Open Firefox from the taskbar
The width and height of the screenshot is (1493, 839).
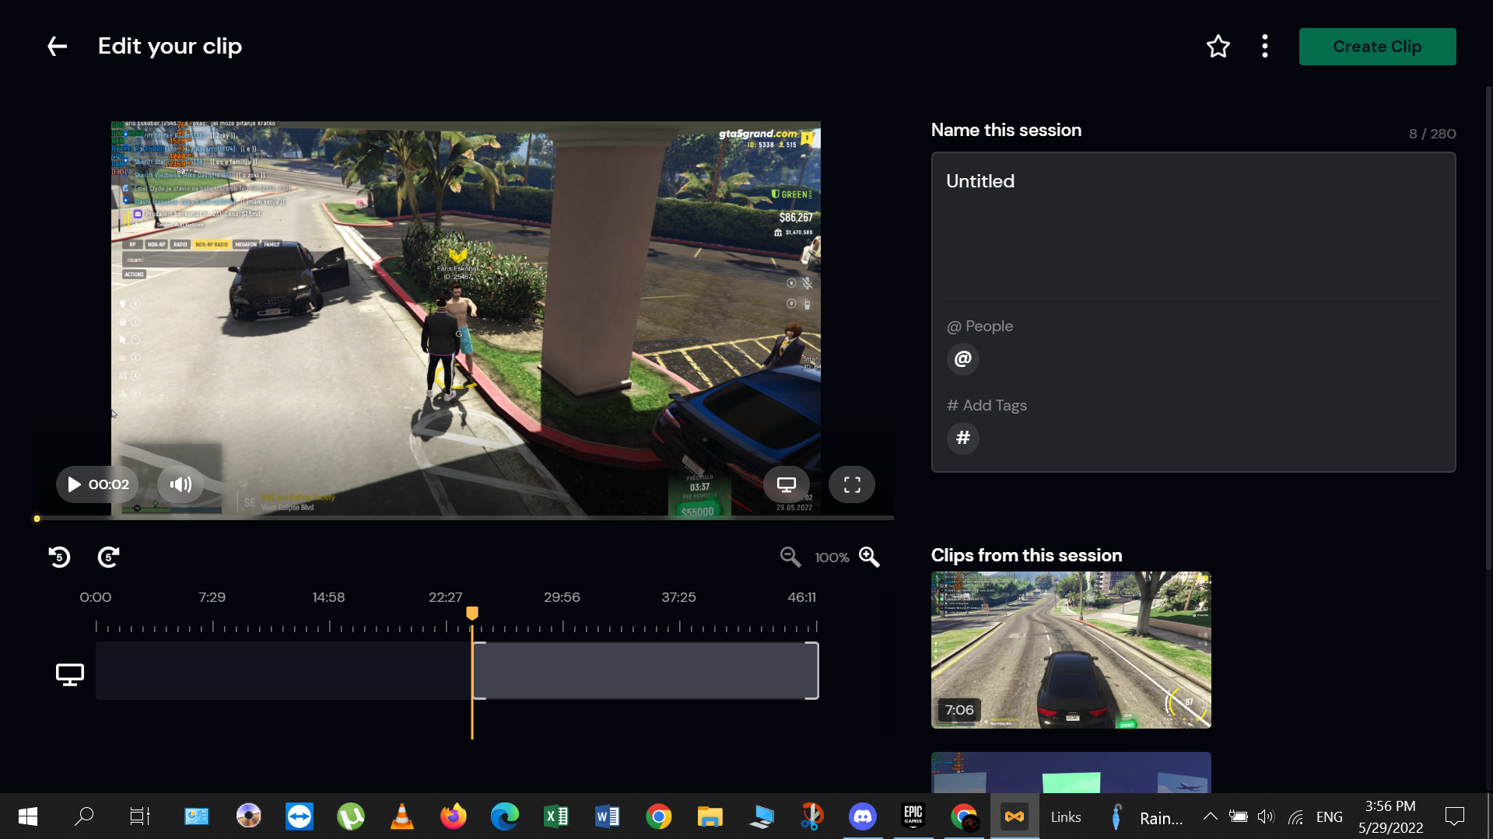454,816
